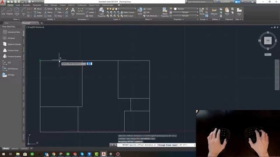Image resolution: width=280 pixels, height=157 pixels.
Task: Select the Frustum Cone tool
Action: (x=11, y=51)
